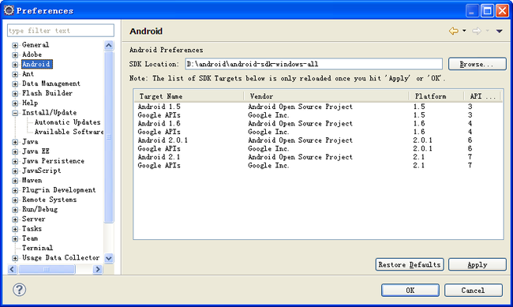Open the Flash Builder preferences page
Screen dimensions: 513x307
pos(47,93)
